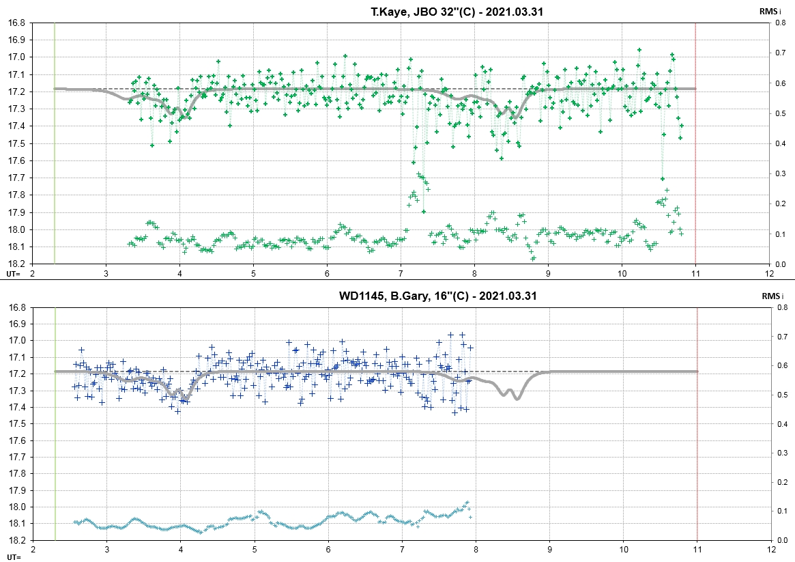Select the 'RMS i' label of the B.Gary chart
The width and height of the screenshot is (795, 562).
[772, 296]
